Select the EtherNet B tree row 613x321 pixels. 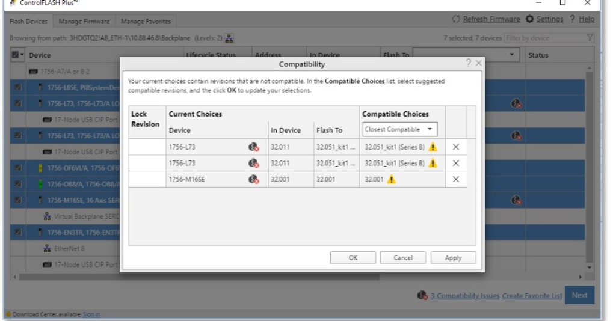pyautogui.click(x=64, y=248)
